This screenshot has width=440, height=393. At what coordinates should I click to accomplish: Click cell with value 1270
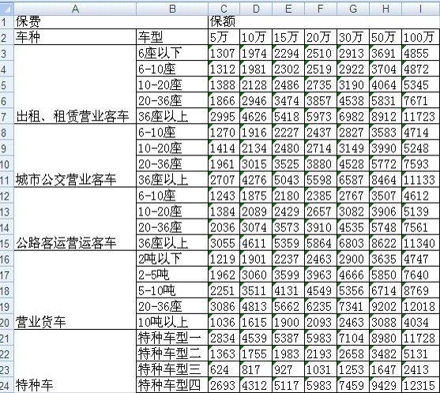[x=224, y=132]
